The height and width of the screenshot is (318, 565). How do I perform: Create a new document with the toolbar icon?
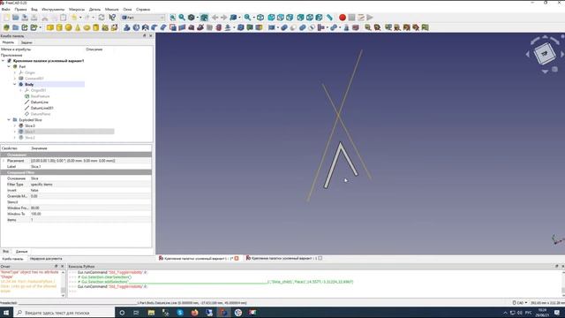coord(6,18)
